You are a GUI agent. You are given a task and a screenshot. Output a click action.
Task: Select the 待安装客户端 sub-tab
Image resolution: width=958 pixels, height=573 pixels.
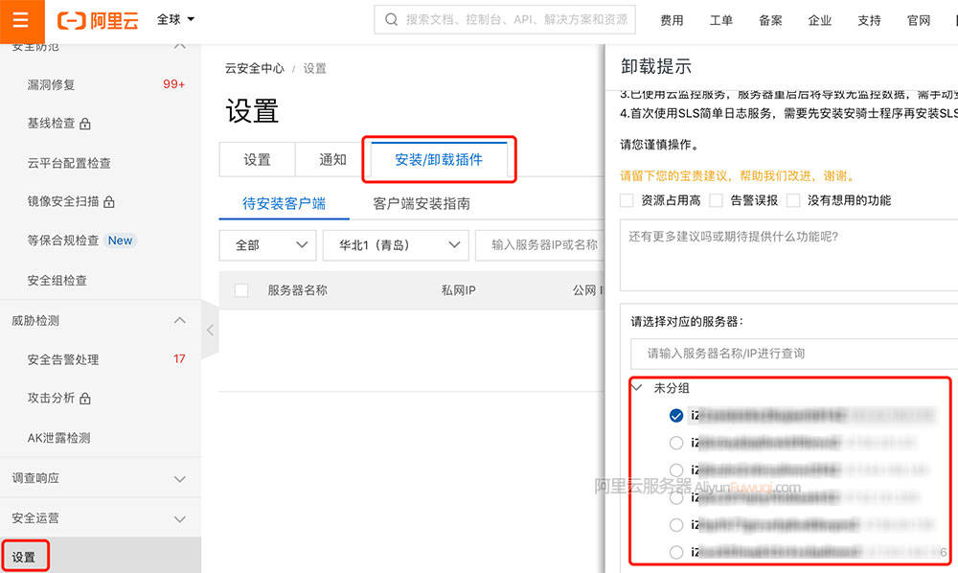285,203
